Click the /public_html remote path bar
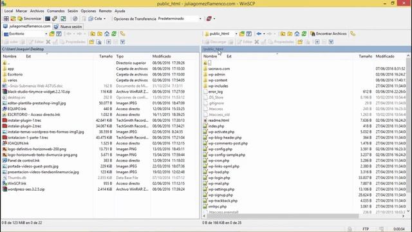The height and width of the screenshot is (232, 412). tap(306, 49)
